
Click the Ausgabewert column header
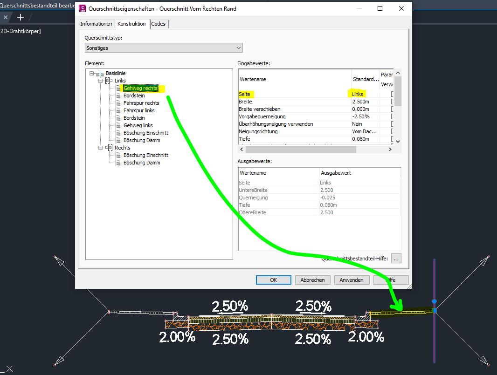(x=360, y=173)
